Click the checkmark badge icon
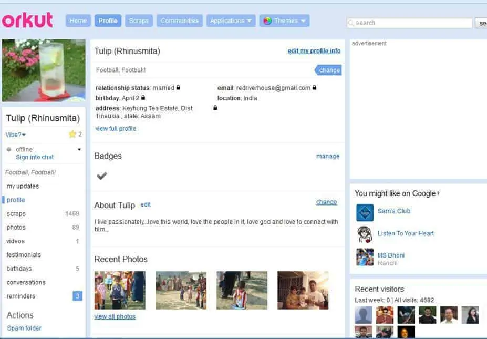The image size is (487, 339). click(102, 176)
